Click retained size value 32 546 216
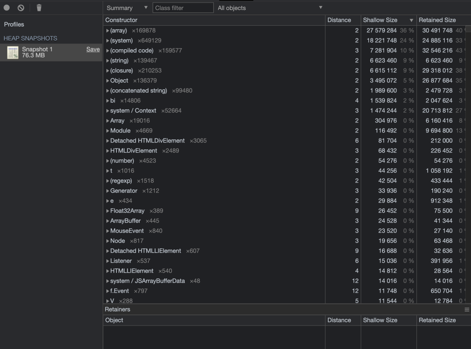This screenshot has height=349, width=471. (437, 51)
